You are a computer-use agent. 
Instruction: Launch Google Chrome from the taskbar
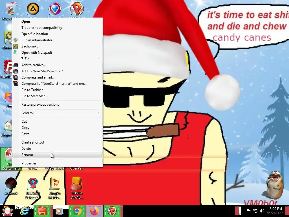(x=77, y=211)
